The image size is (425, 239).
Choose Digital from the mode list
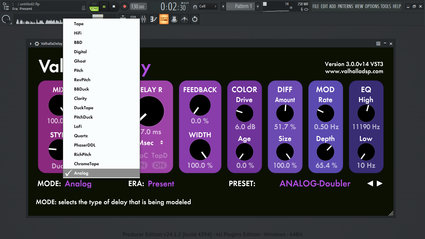coord(101,52)
